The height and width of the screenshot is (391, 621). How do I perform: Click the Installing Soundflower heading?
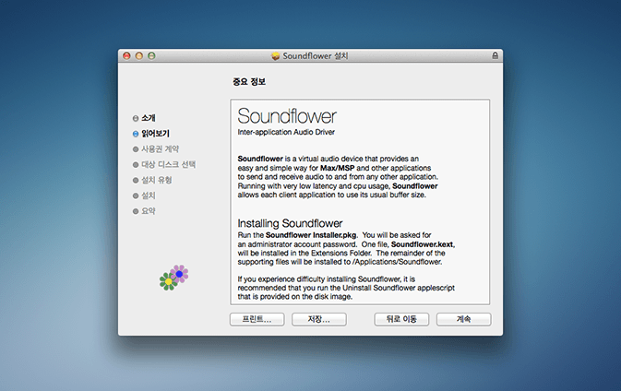click(x=290, y=223)
